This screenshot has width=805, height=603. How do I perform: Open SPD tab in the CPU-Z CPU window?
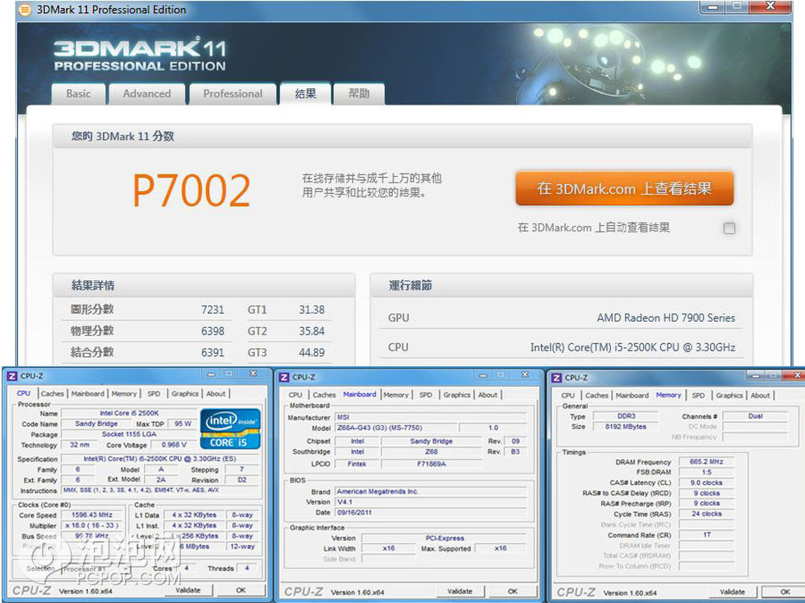(154, 394)
